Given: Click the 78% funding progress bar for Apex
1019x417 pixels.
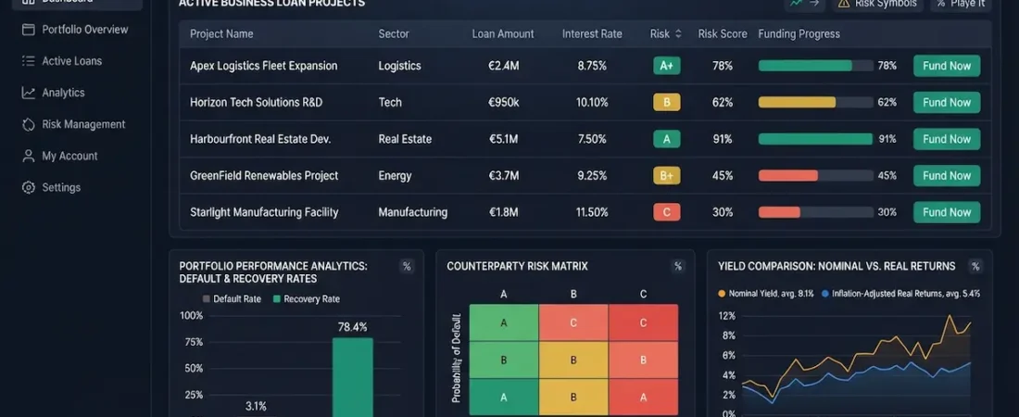Looking at the screenshot, I should (x=815, y=66).
